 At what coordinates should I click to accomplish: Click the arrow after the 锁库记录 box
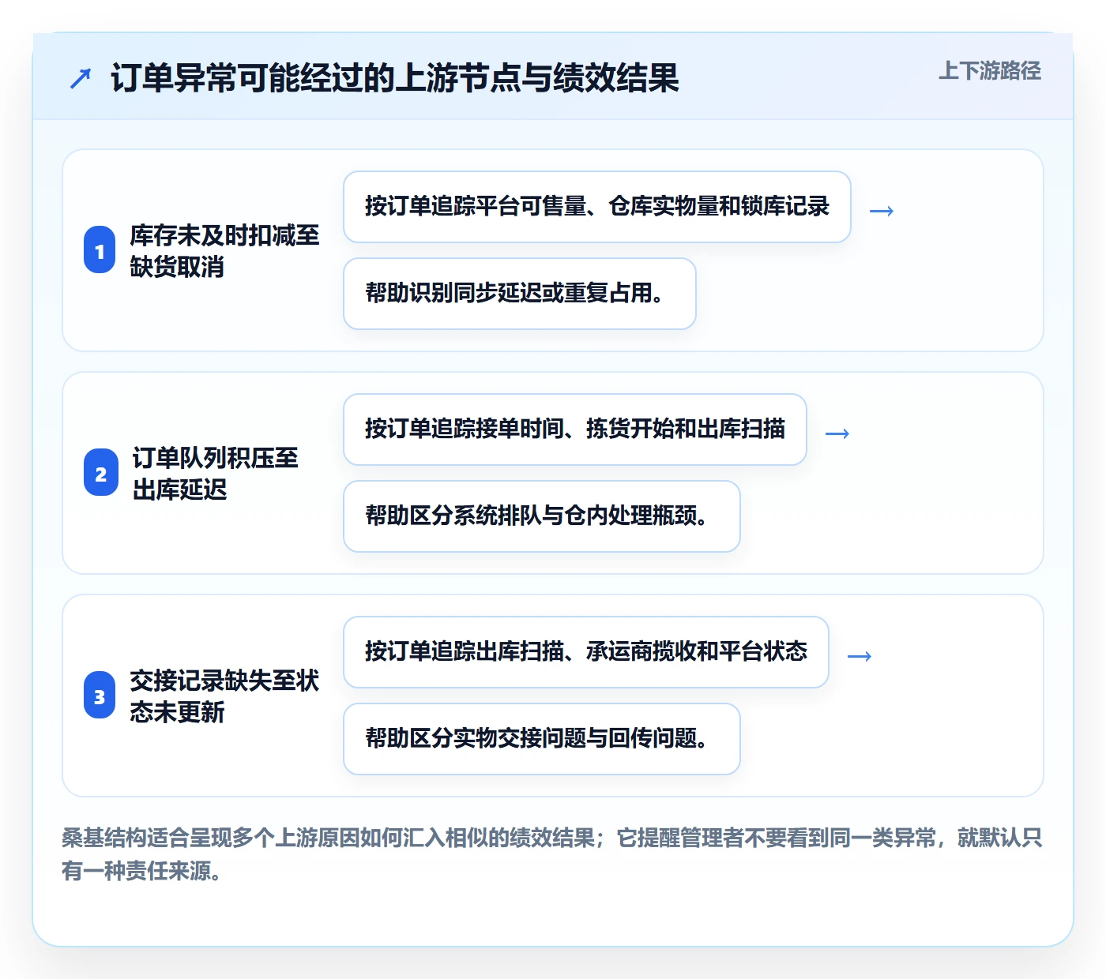pyautogui.click(x=882, y=211)
